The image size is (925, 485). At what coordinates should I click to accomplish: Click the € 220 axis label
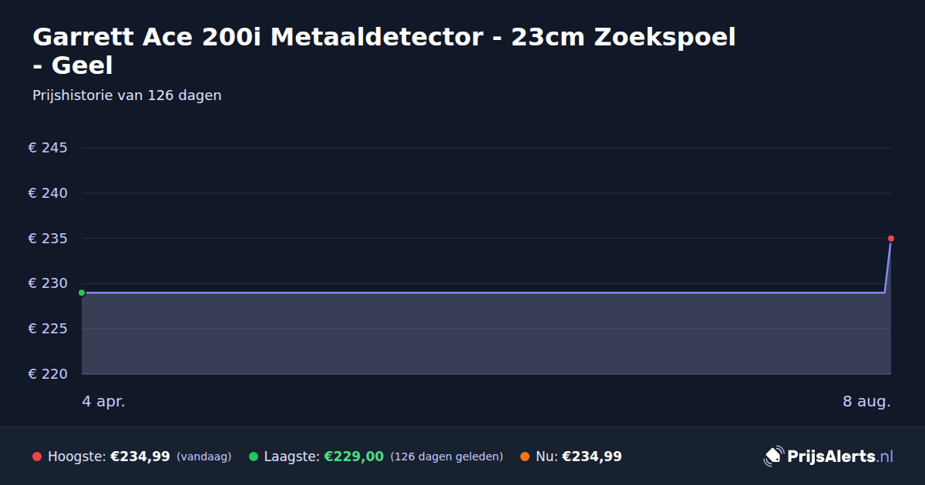tap(48, 374)
